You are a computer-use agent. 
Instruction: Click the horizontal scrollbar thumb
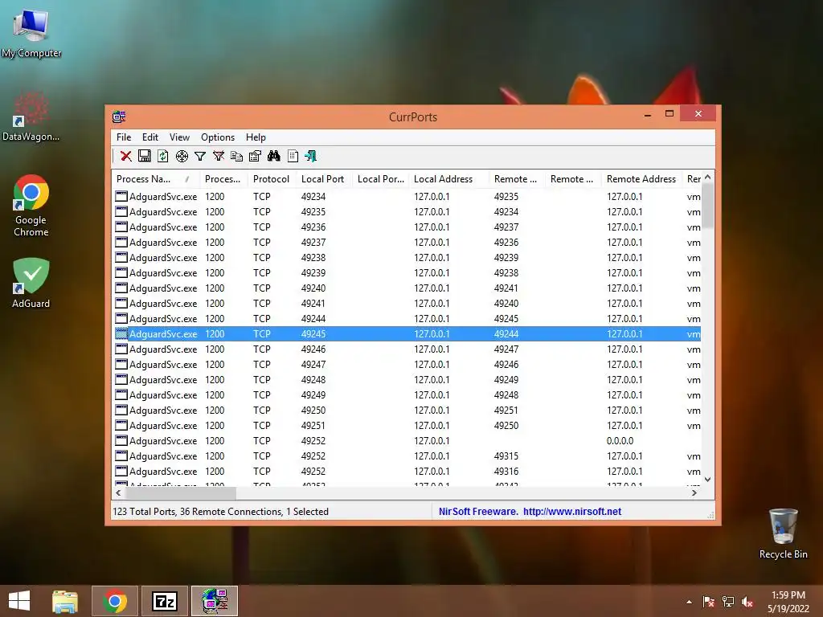(x=180, y=492)
